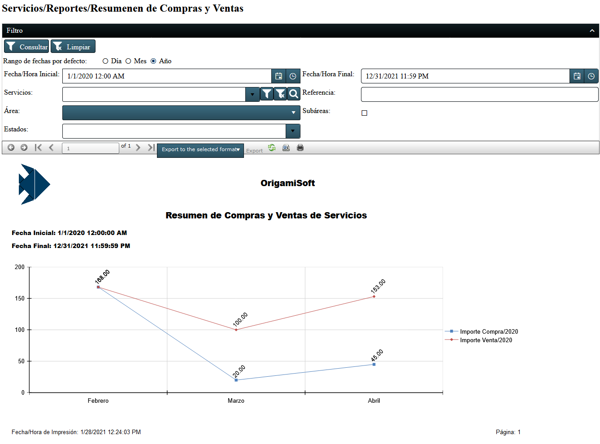
Task: Click the Febrero axis label
Action: [98, 400]
